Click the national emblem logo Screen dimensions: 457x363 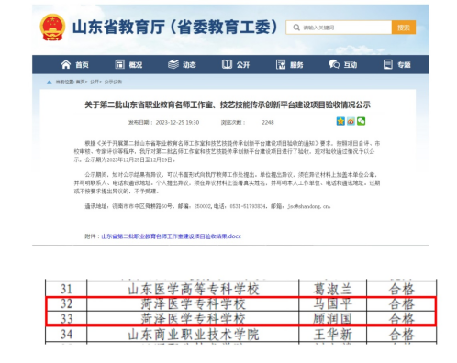click(52, 27)
